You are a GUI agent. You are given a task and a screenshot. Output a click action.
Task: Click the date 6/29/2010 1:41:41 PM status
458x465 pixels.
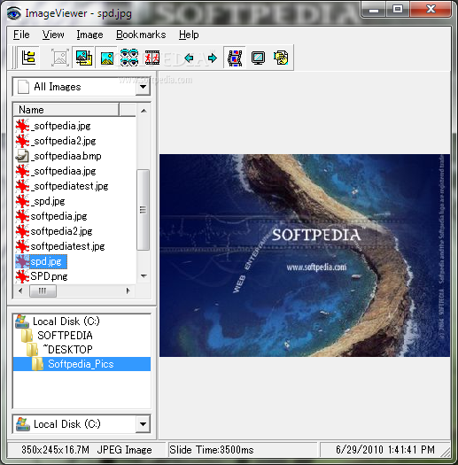click(385, 450)
